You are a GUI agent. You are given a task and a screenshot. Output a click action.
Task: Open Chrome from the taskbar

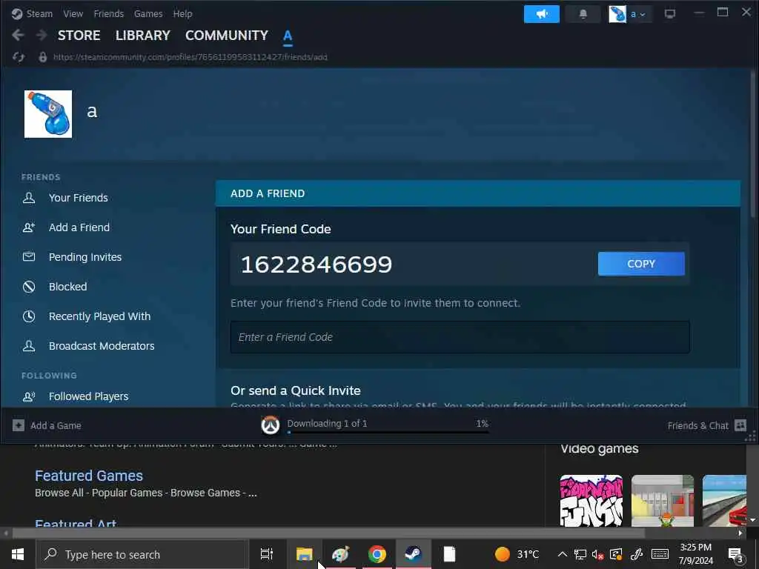[377, 554]
